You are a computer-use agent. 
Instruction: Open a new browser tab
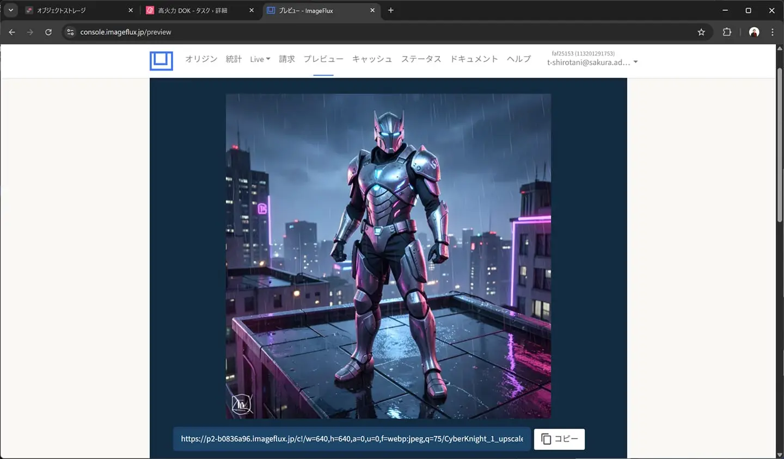coord(390,10)
